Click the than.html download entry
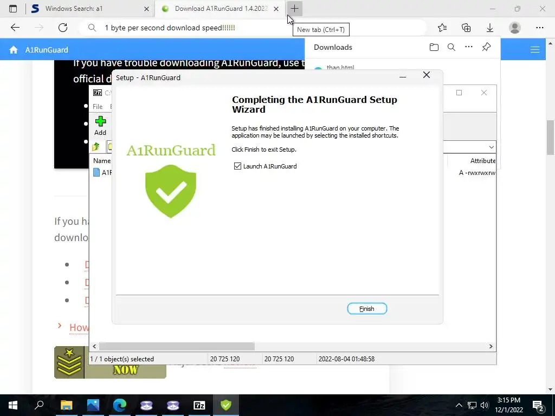 click(340, 67)
